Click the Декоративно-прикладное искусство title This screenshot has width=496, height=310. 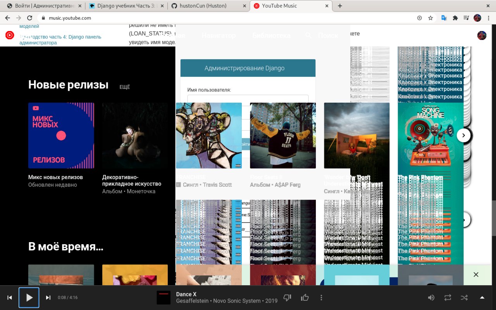click(132, 181)
